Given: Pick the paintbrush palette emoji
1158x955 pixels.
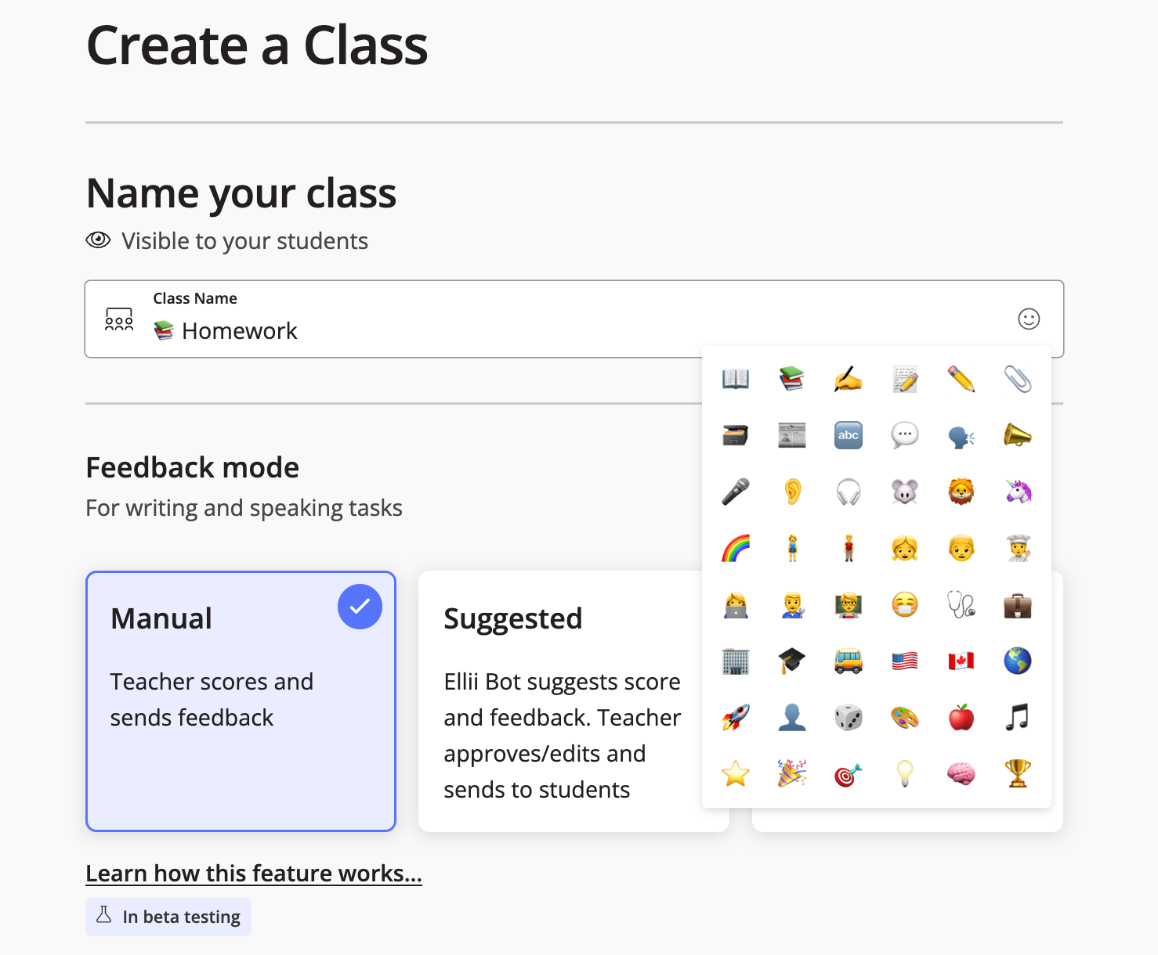Looking at the screenshot, I should pos(904,717).
